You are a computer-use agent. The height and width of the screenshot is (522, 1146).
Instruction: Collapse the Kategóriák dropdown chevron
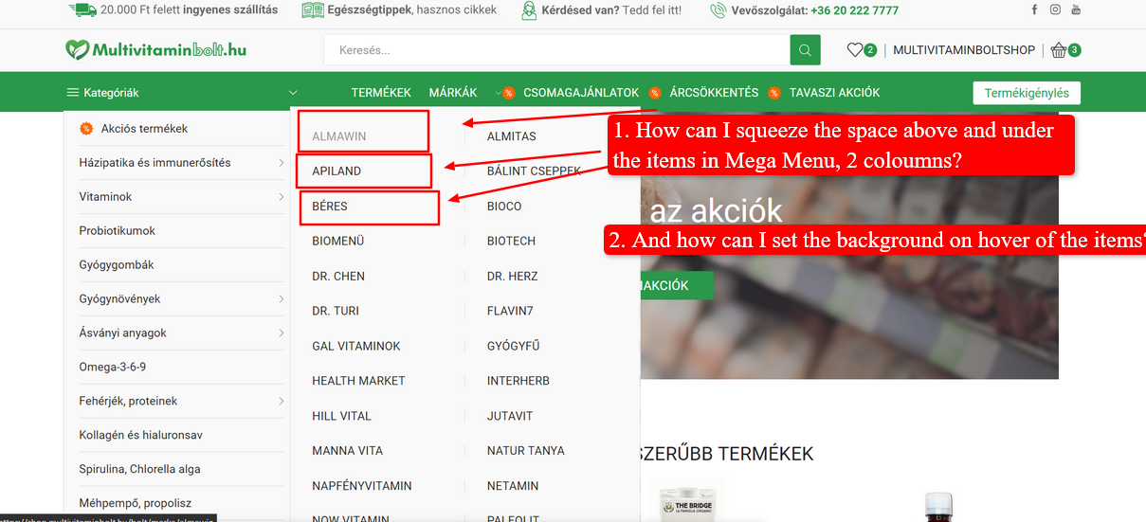click(x=293, y=93)
